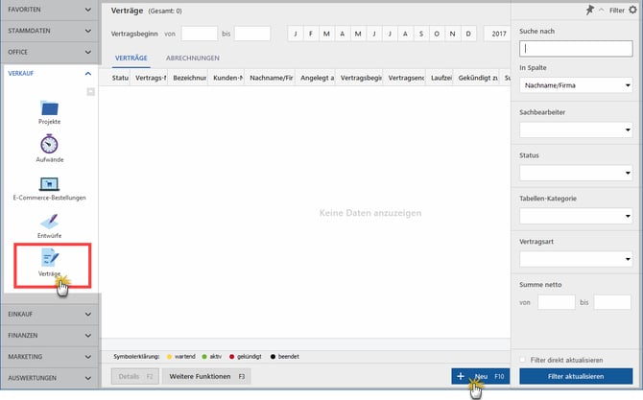The width and height of the screenshot is (643, 400).
Task: Expand the Vertragsart dropdown
Action: (576, 259)
